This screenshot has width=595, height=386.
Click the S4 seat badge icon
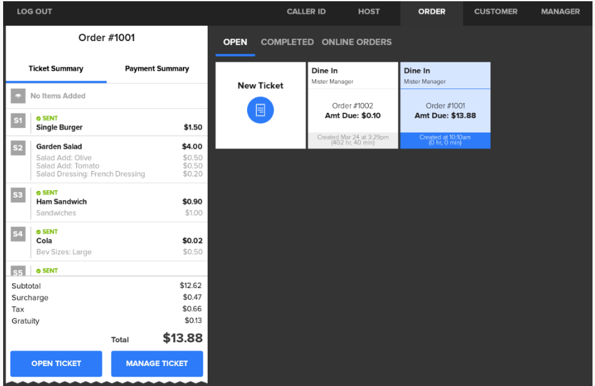[18, 234]
